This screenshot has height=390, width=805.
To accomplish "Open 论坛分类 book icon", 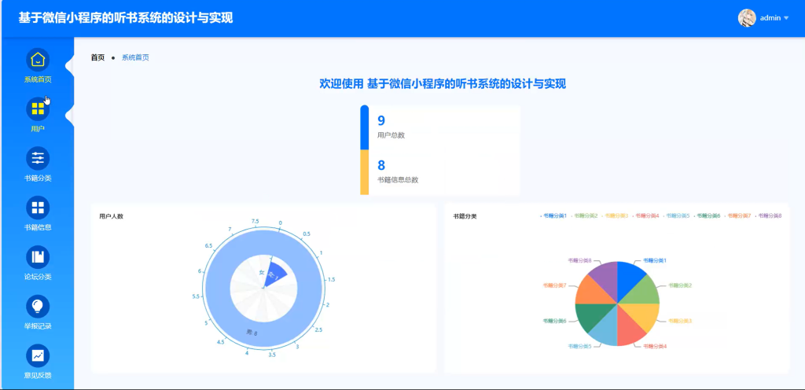I will 38,256.
